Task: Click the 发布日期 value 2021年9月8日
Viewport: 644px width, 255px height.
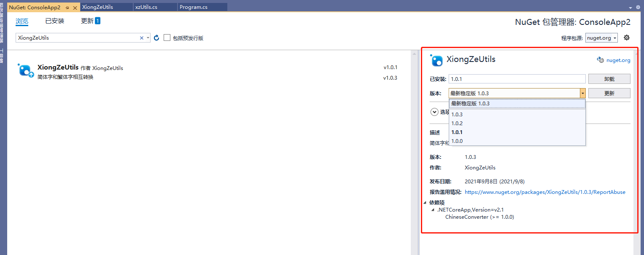Action: click(x=495, y=182)
